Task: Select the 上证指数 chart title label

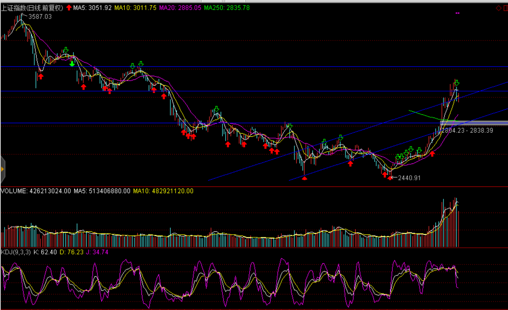Action: click(x=32, y=8)
